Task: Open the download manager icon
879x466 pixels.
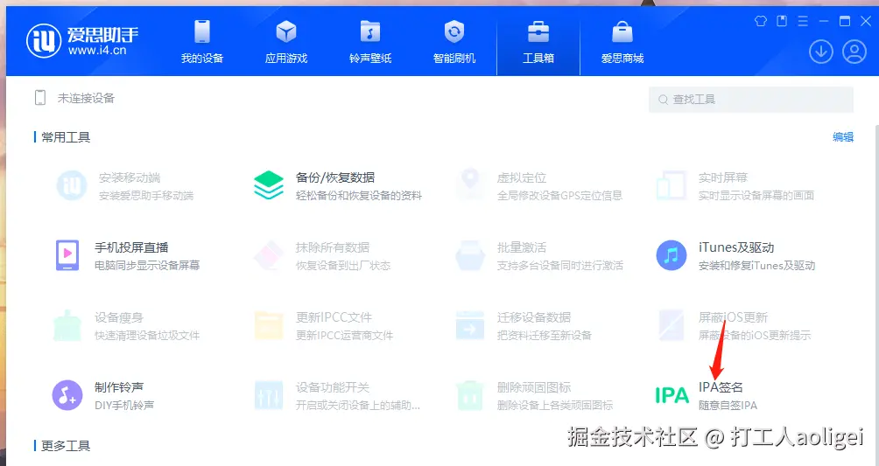Action: point(820,52)
